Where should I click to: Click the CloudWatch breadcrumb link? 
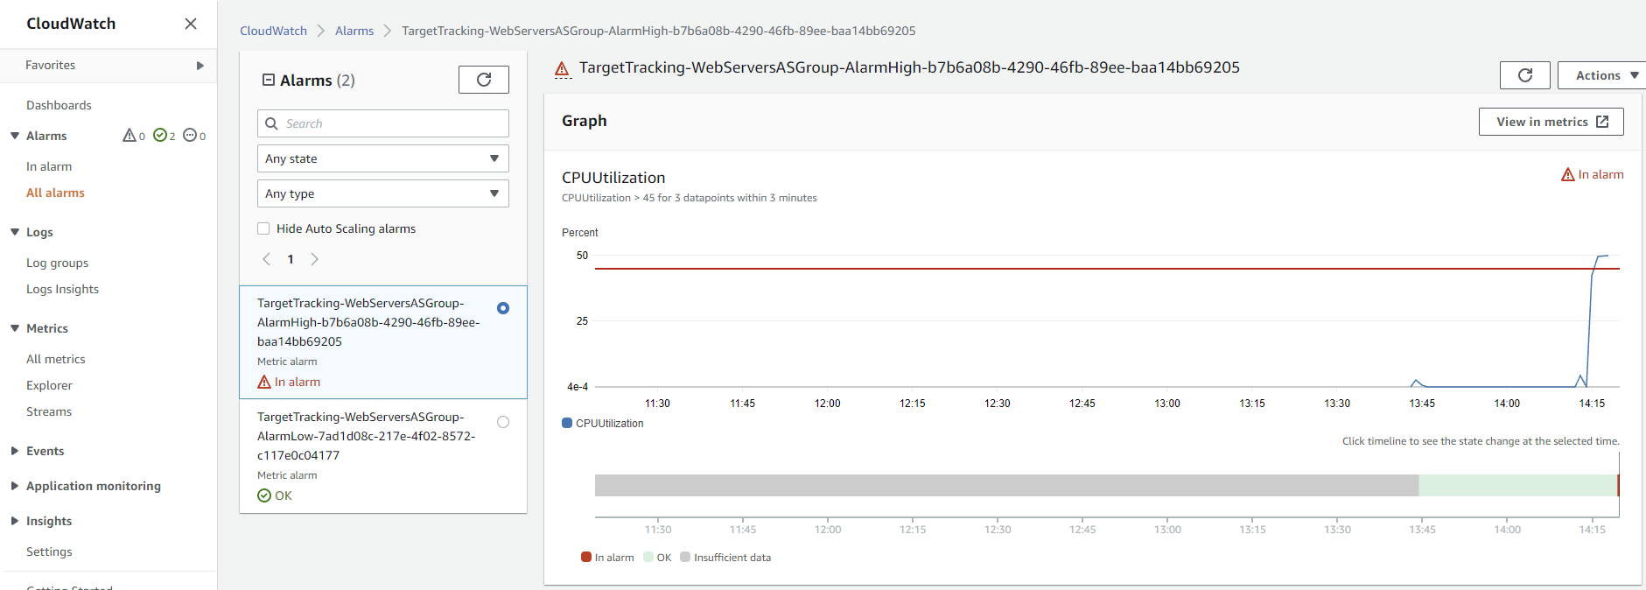[x=273, y=31]
